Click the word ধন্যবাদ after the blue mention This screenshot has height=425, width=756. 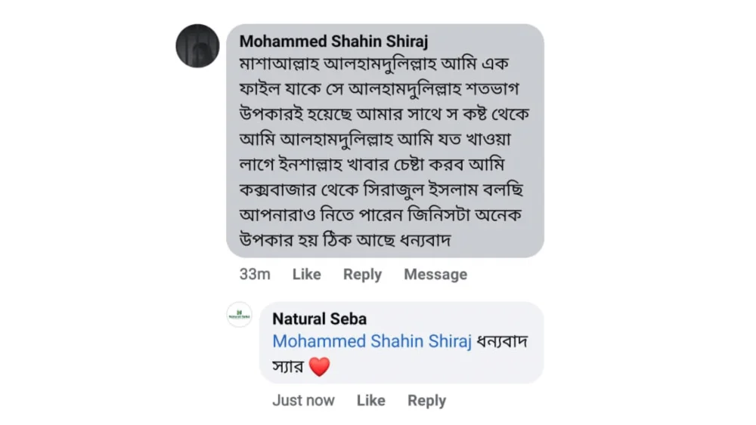(x=502, y=341)
